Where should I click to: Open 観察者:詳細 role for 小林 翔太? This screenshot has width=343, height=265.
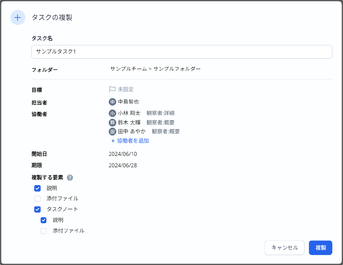pos(160,113)
